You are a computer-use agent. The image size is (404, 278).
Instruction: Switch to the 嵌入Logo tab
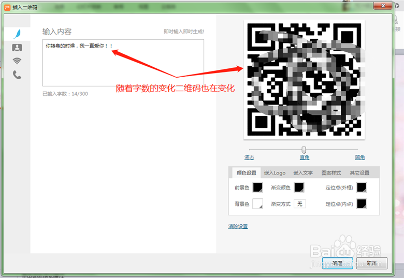[x=275, y=173]
